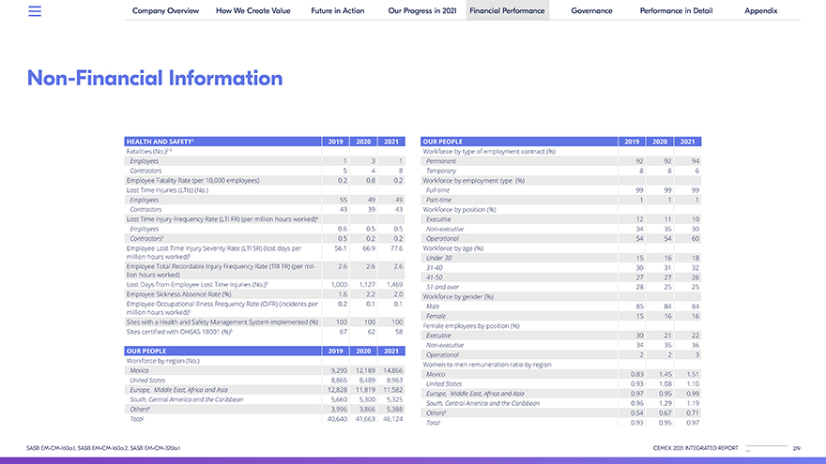Open the How We Create Value section
The width and height of the screenshot is (826, 464).
tap(252, 10)
